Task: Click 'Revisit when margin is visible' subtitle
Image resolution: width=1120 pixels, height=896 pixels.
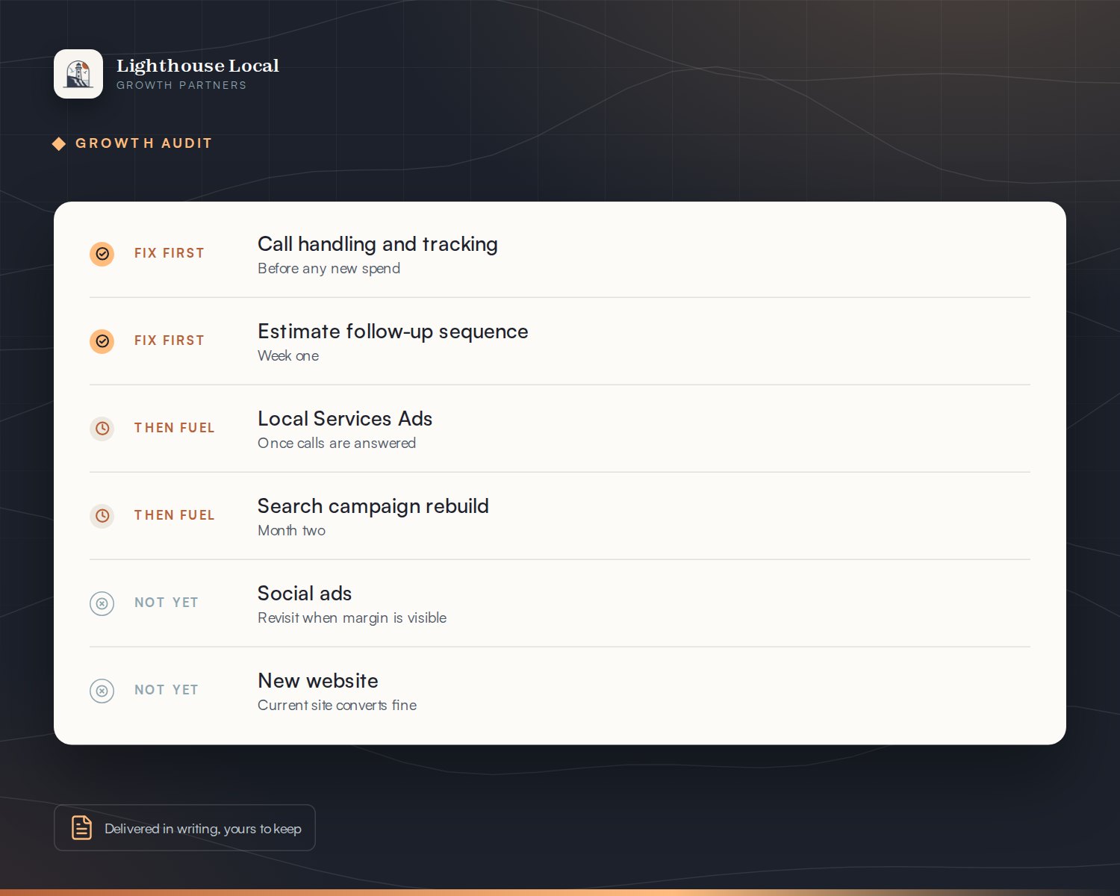Action: 352,618
